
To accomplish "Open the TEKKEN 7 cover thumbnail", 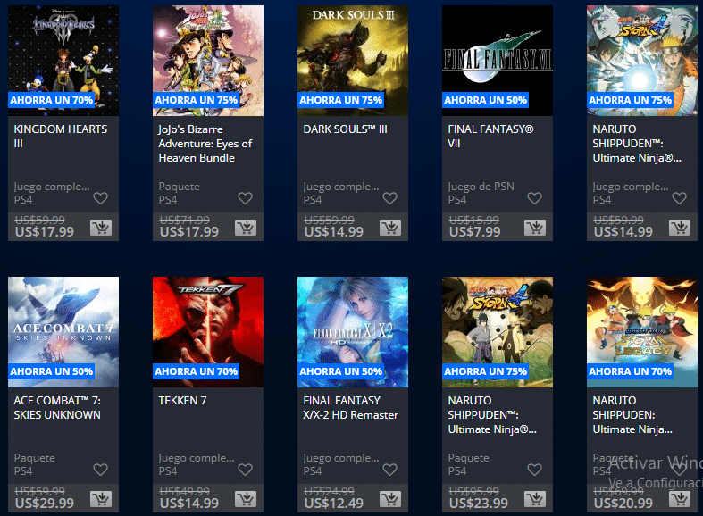I will click(x=208, y=332).
